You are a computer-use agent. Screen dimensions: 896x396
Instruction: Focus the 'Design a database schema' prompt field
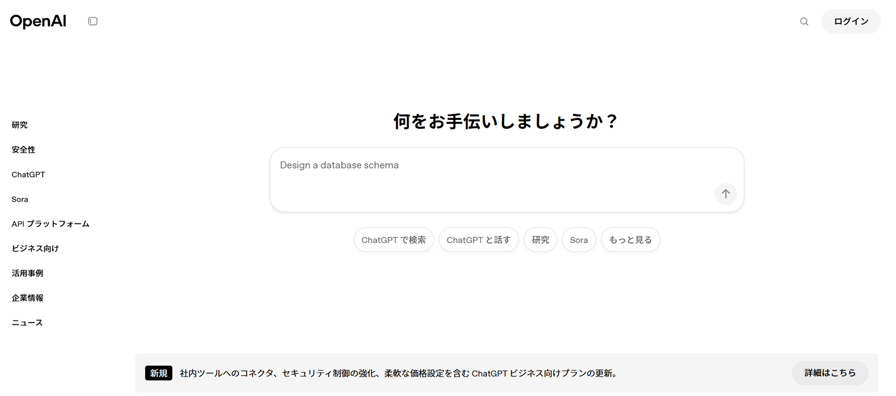(x=507, y=179)
